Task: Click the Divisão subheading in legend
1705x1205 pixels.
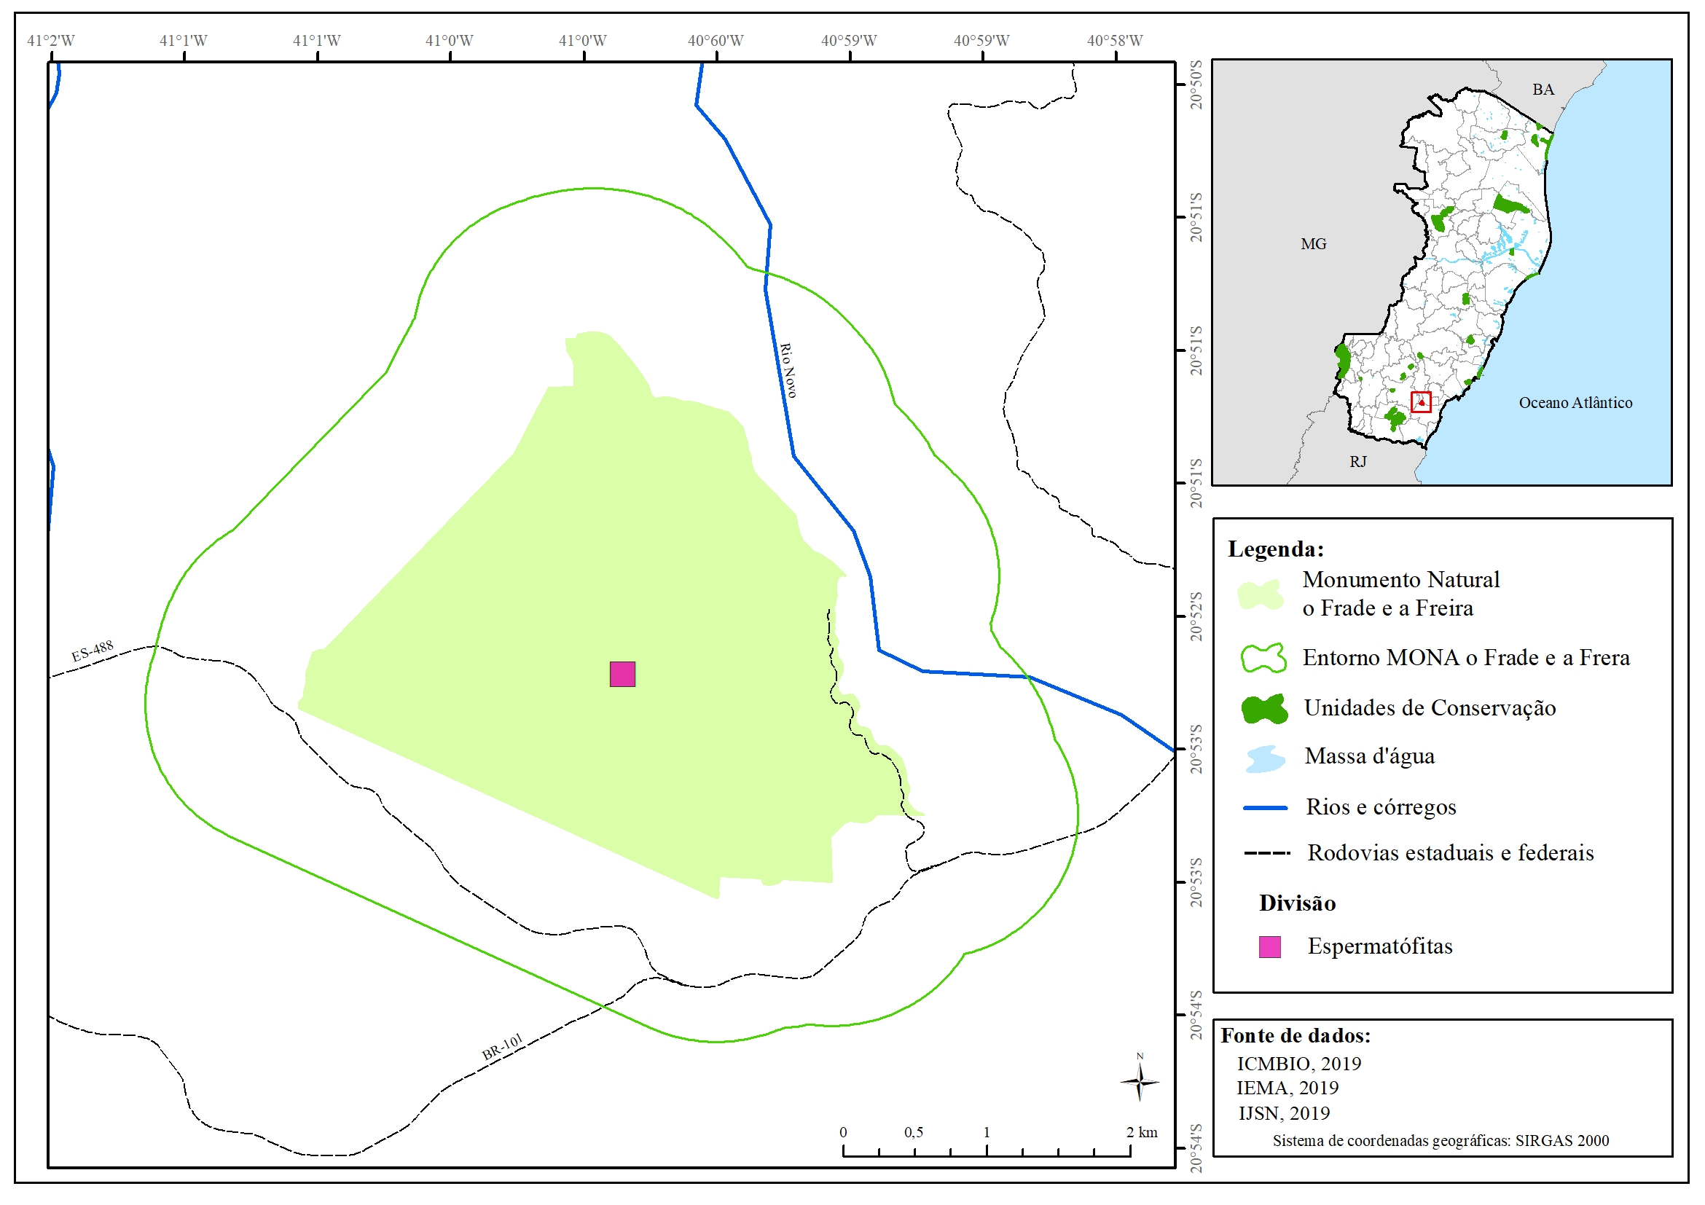Action: (1297, 903)
